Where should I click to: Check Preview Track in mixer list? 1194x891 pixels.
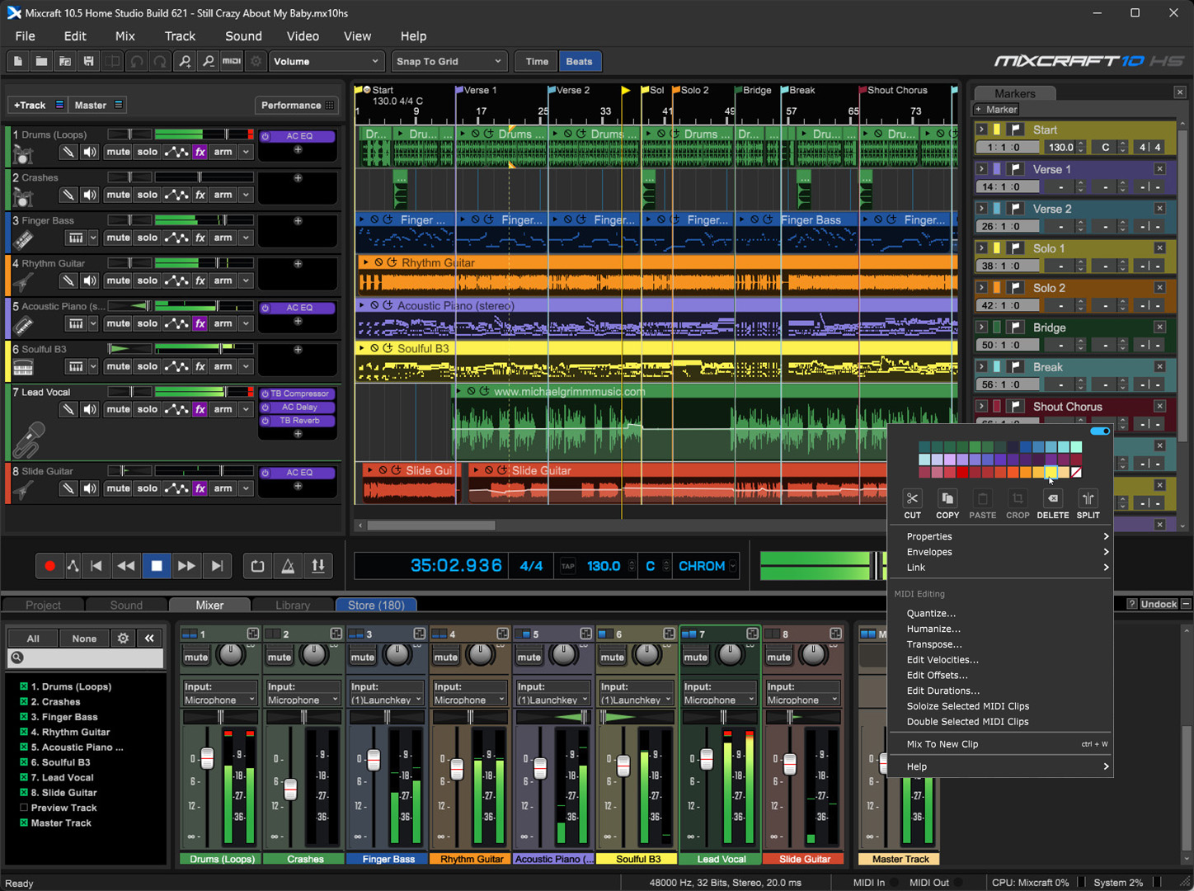coord(24,808)
